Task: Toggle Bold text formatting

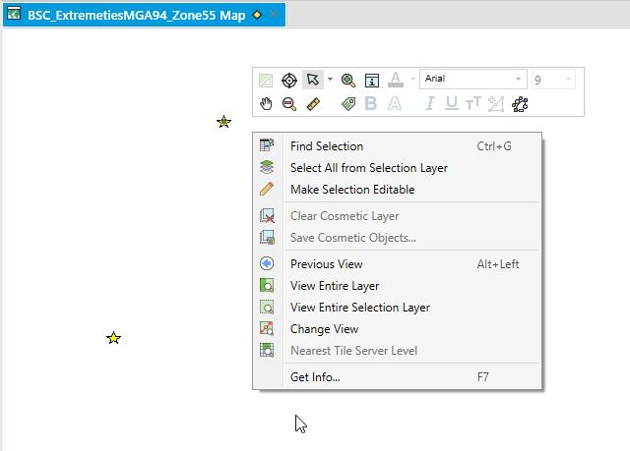Action: pos(371,103)
